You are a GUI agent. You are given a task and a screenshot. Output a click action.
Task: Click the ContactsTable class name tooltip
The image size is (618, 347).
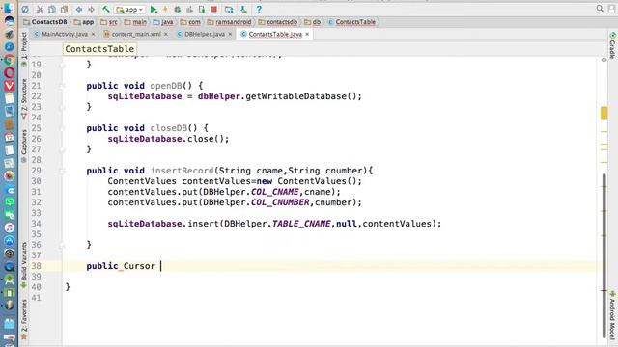99,49
